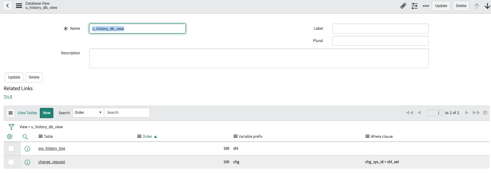Go to previous page of list
This screenshot has width=491, height=173.
(419, 113)
